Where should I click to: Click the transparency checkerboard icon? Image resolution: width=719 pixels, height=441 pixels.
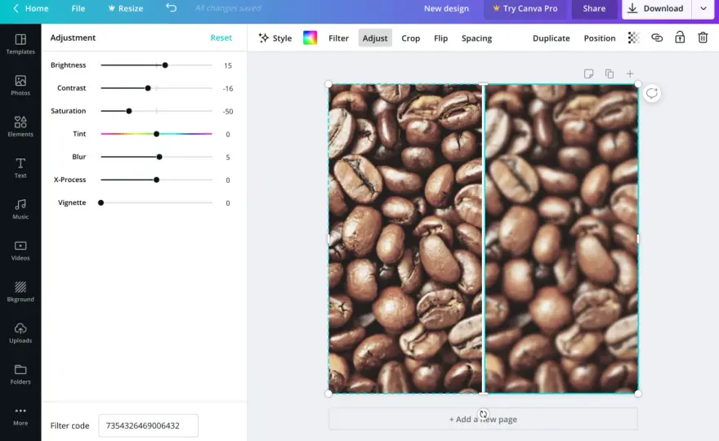pos(633,38)
